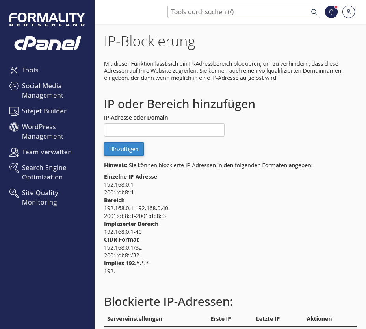Click the Formality Deutschland logo
The image size is (366, 329).
click(47, 19)
